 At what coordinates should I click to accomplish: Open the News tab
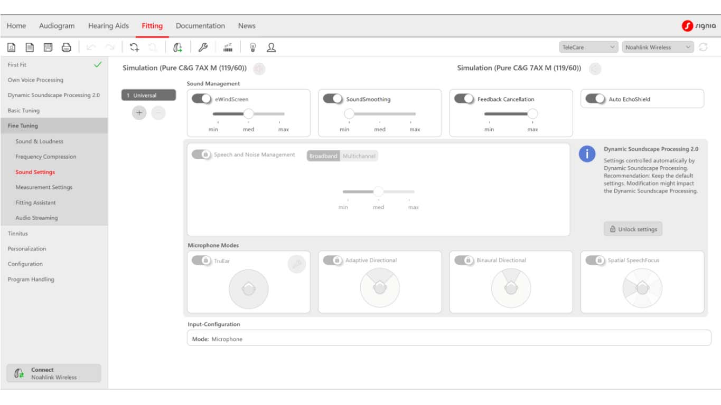coord(247,26)
